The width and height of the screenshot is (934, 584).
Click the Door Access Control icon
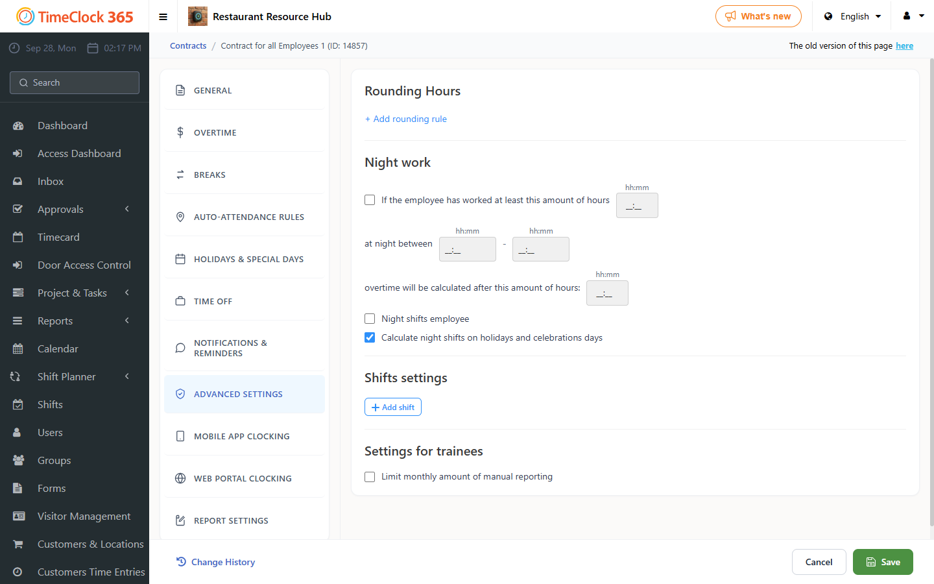[x=18, y=265]
